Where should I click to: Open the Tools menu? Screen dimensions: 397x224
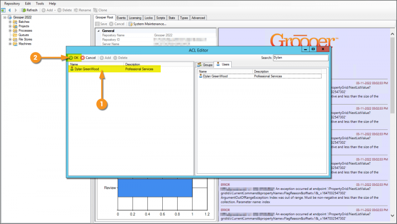click(40, 3)
